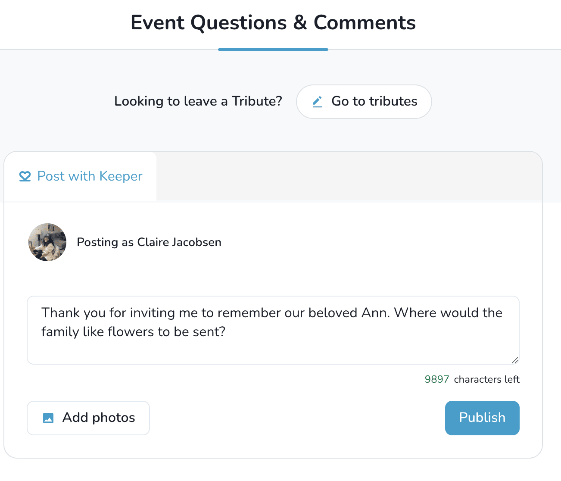
Task: Click the green 9897 character counter
Action: click(437, 379)
